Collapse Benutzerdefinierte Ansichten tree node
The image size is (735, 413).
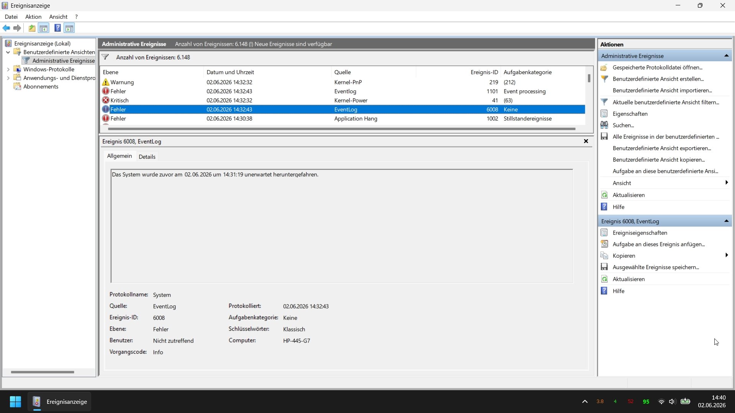click(8, 52)
